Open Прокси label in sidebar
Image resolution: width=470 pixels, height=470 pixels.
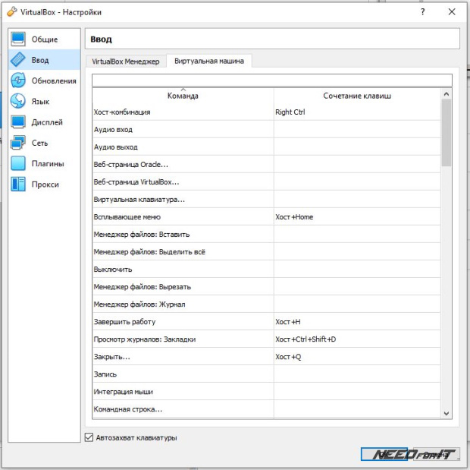(45, 185)
